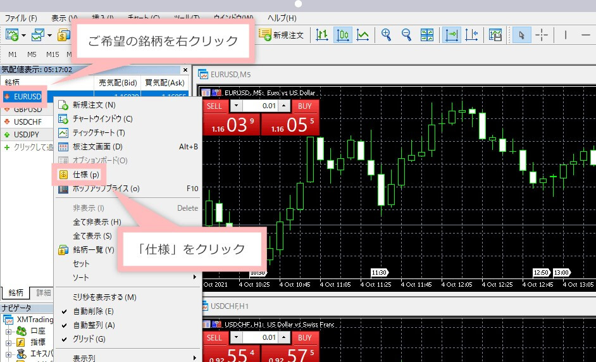This screenshot has height=362, width=596.
Task: Click the USDCHF chart lot volume field
Action: tap(261, 338)
